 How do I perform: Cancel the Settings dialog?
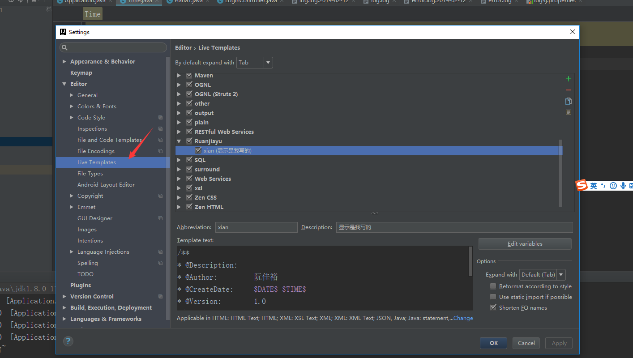(526, 343)
